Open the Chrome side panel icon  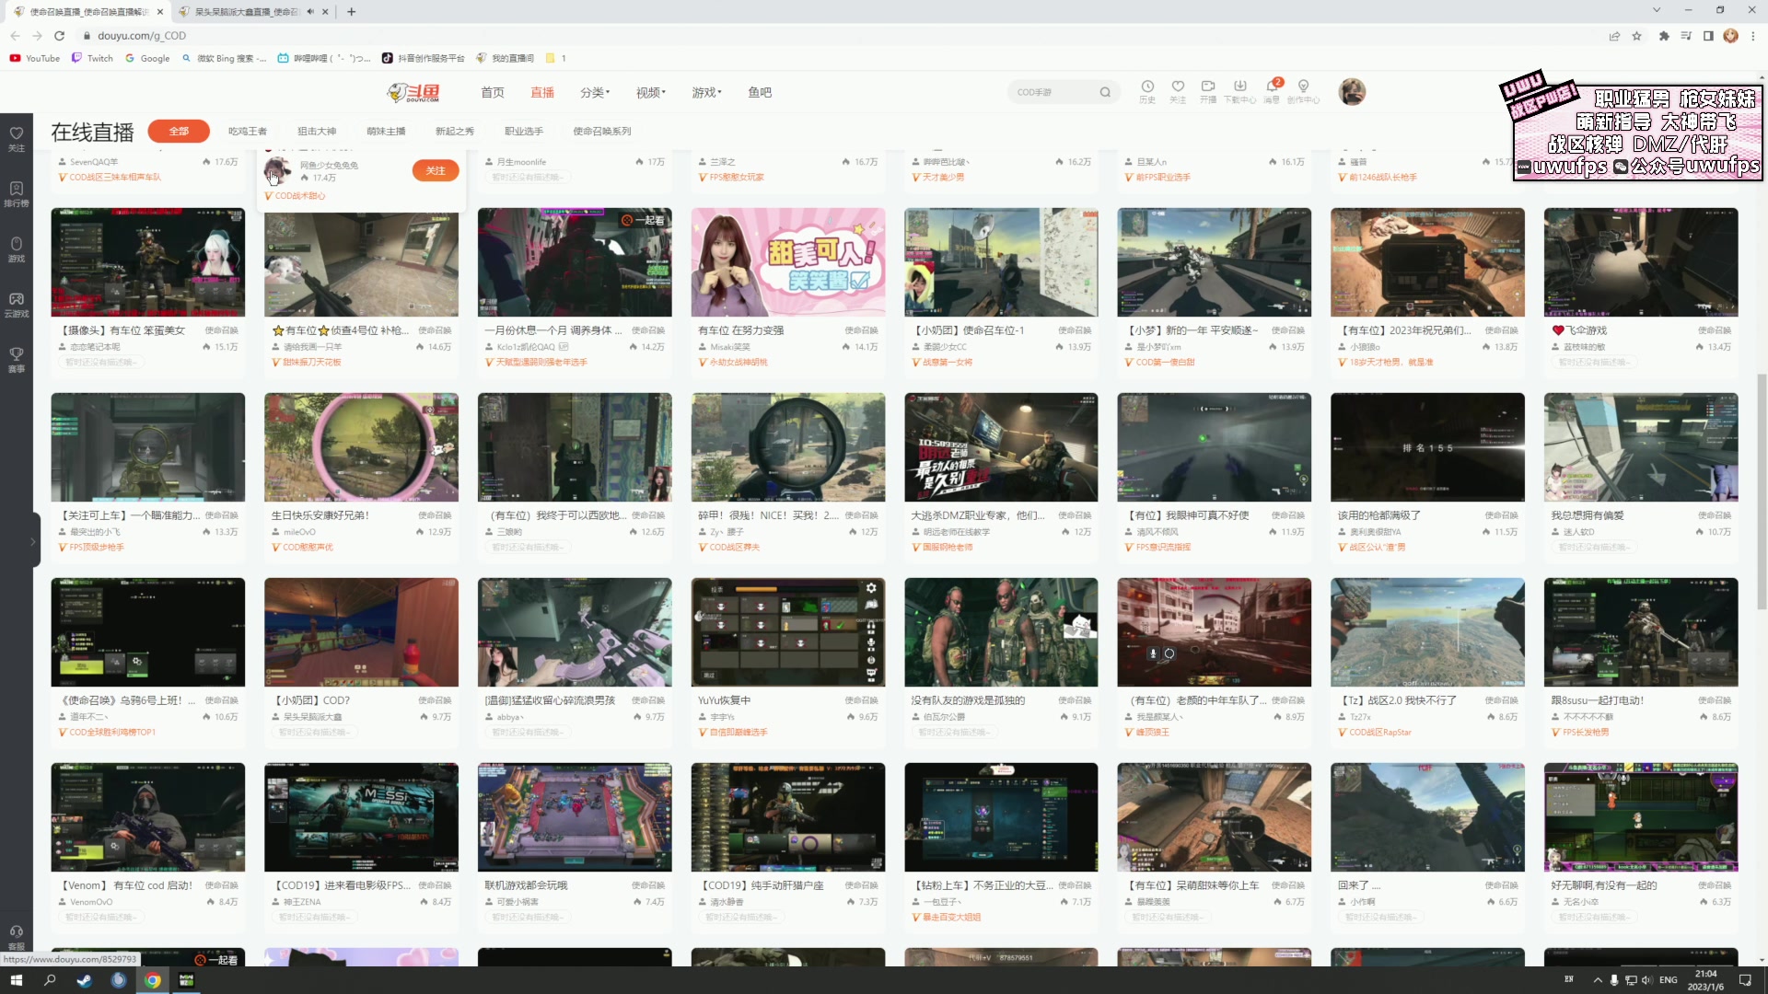[x=1708, y=36]
